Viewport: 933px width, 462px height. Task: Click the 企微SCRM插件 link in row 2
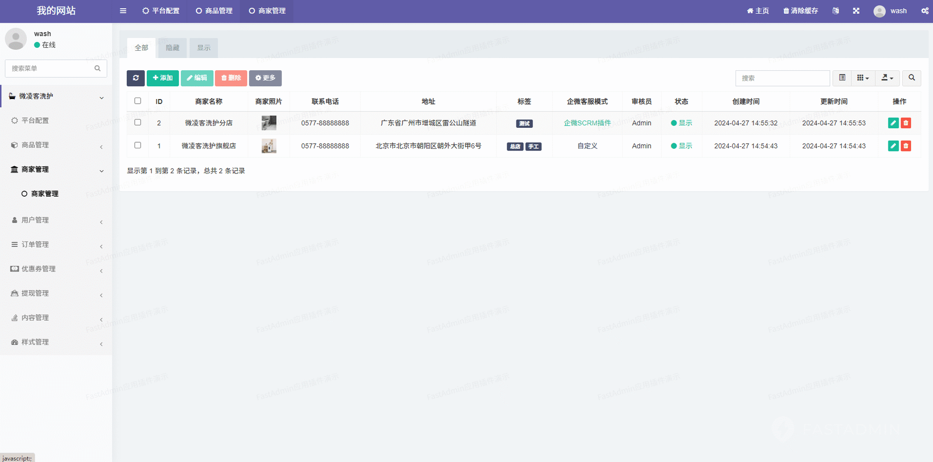click(587, 123)
